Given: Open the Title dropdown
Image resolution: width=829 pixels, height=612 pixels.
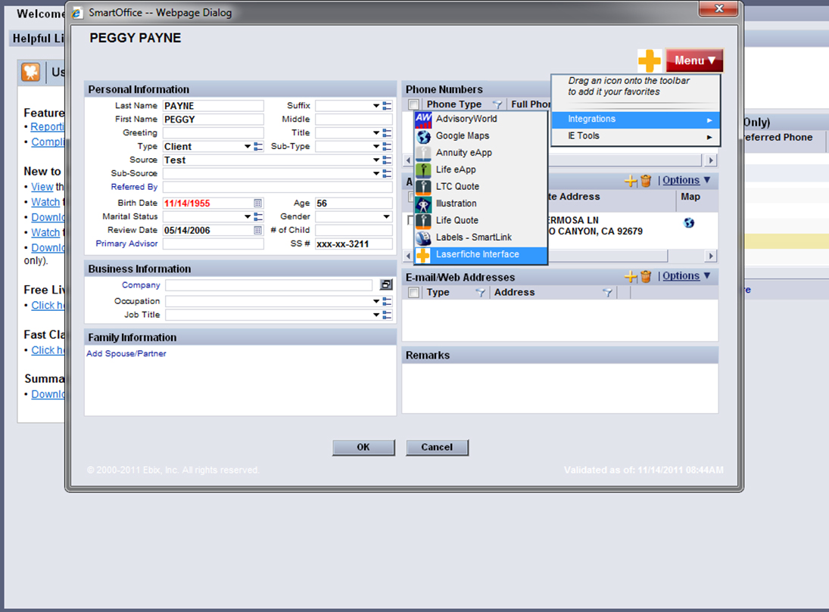Looking at the screenshot, I should pos(376,133).
